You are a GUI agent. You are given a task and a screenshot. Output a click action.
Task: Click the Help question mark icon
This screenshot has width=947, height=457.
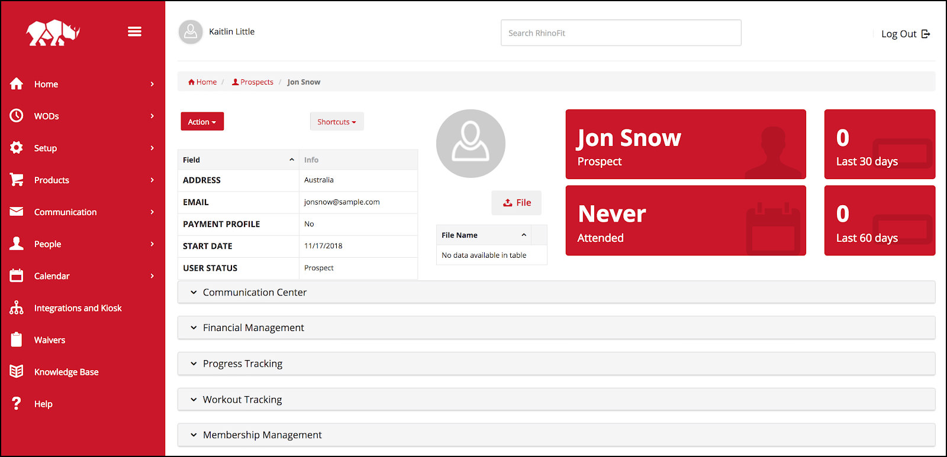pos(17,404)
